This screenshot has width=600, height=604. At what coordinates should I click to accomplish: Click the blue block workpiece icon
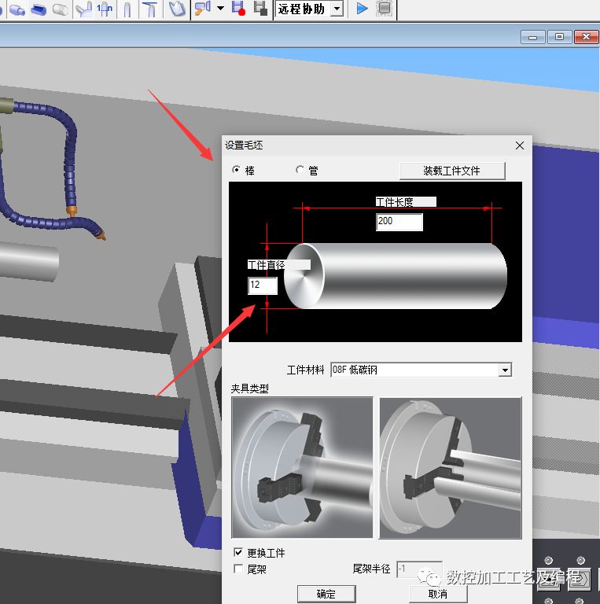38,9
